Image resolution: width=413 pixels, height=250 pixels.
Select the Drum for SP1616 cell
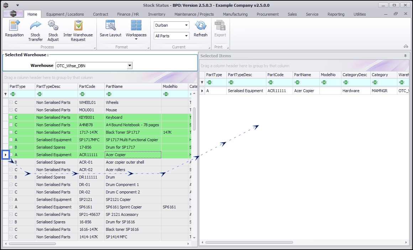(x=133, y=222)
